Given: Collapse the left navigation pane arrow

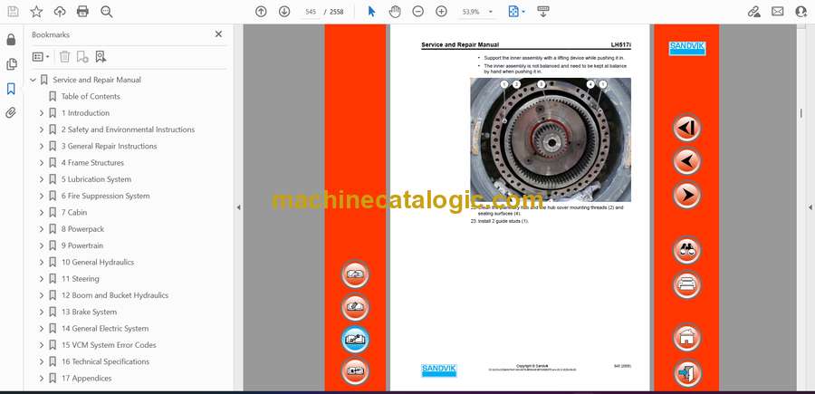Looking at the screenshot, I should pyautogui.click(x=238, y=207).
